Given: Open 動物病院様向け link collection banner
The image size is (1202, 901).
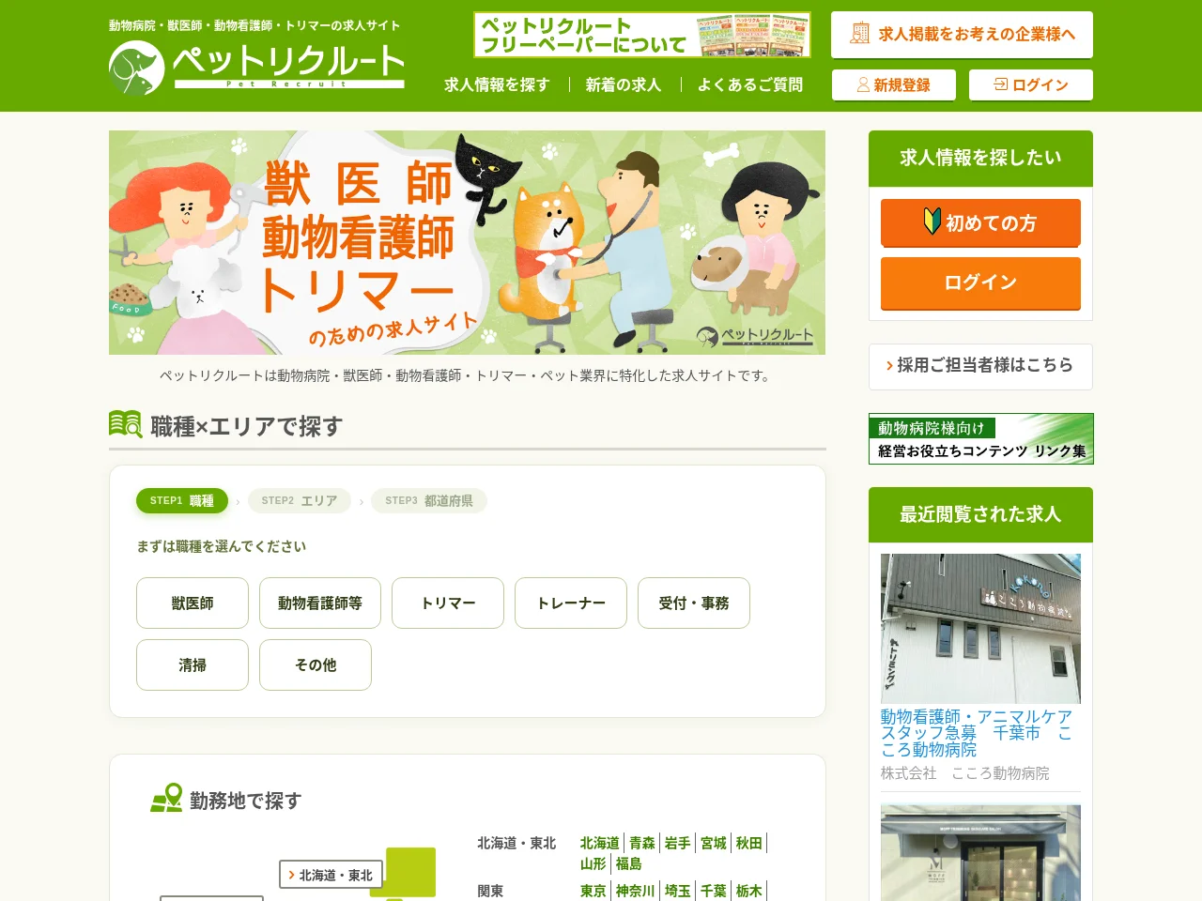Looking at the screenshot, I should pyautogui.click(x=980, y=438).
